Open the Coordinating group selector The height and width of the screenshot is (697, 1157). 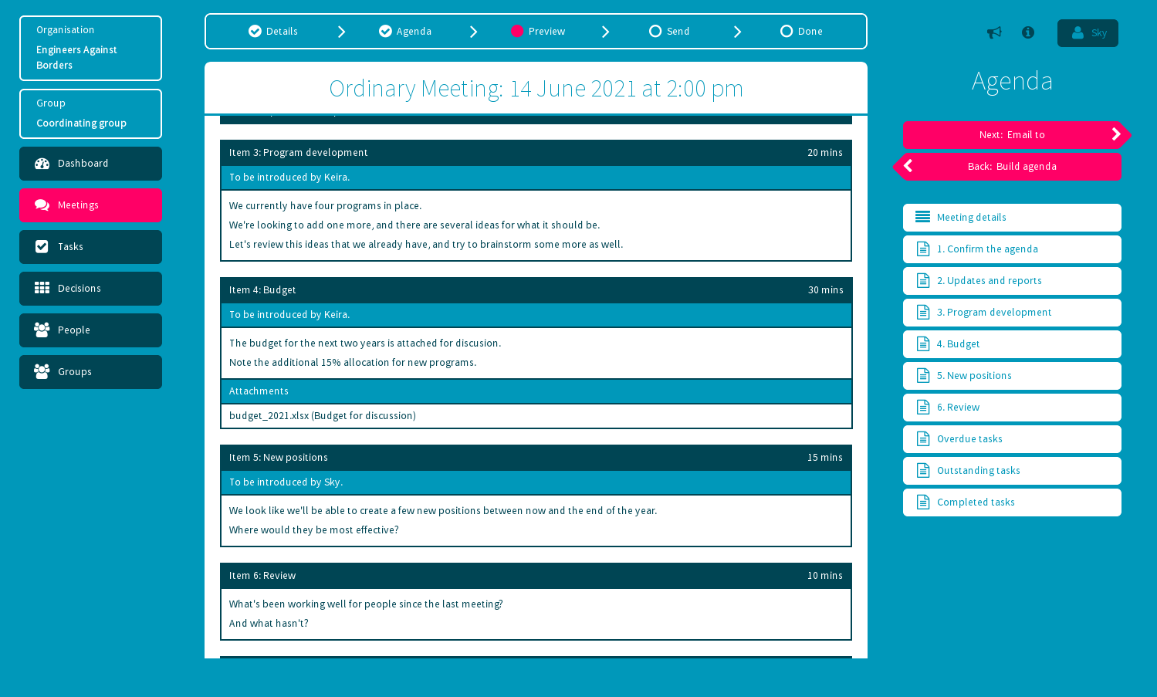point(90,113)
